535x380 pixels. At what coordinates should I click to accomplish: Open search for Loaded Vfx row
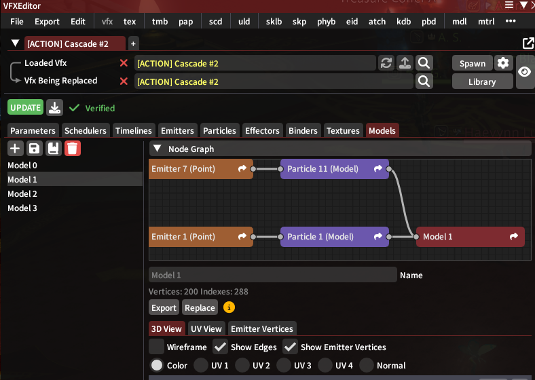click(x=424, y=63)
